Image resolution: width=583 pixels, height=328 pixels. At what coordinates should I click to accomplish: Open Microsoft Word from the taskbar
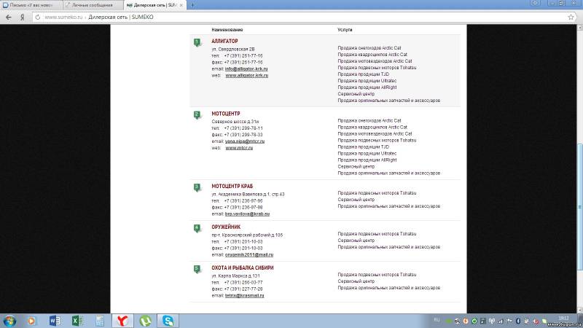pyautogui.click(x=55, y=321)
